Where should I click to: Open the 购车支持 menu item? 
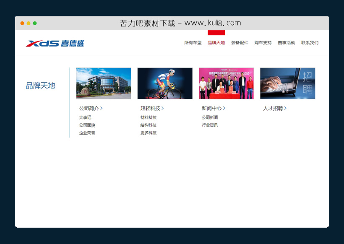262,42
